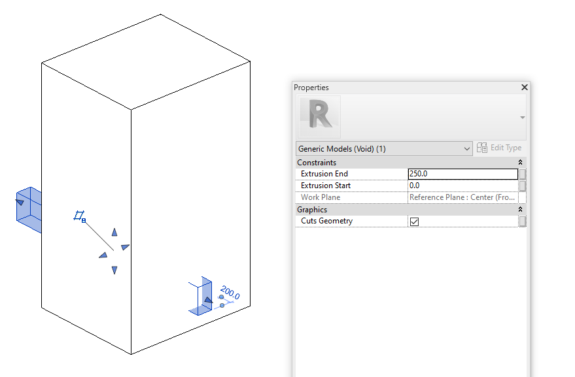Click the left-pointing drag arrow control

click(103, 255)
